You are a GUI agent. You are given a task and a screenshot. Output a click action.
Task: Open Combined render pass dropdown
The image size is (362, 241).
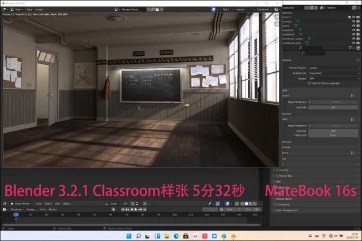pyautogui.click(x=264, y=10)
